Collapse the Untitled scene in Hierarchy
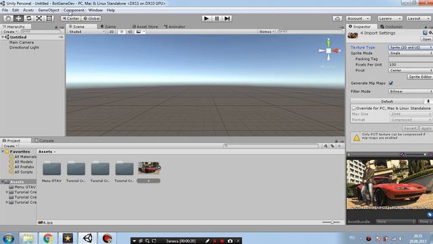This screenshot has height=244, width=433. coord(3,37)
